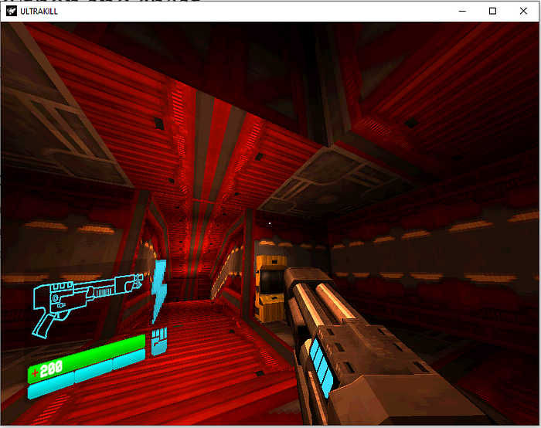Minimize the ULTRAKILL window

click(x=462, y=11)
